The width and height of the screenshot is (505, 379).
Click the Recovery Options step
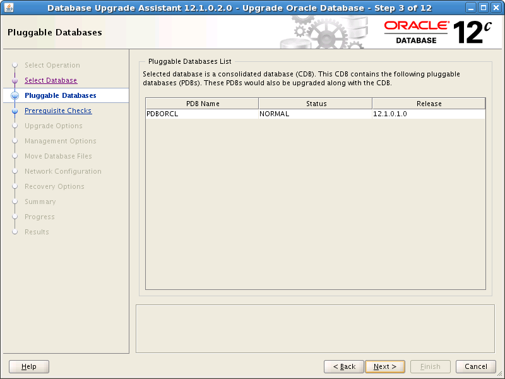tap(54, 186)
